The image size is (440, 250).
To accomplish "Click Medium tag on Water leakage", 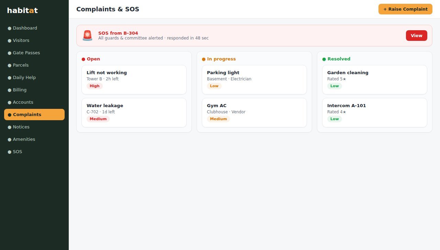I will click(x=98, y=119).
